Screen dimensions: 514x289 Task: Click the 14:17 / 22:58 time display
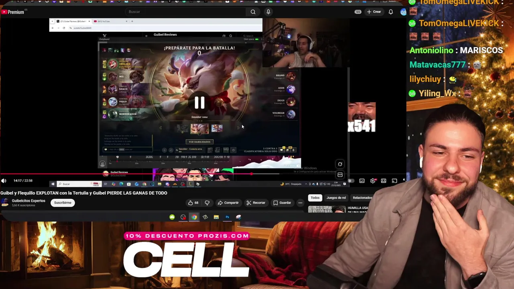click(23, 181)
